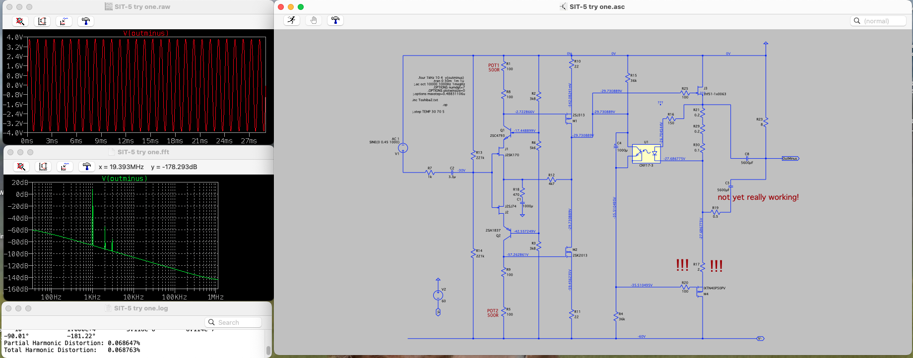Viewport: 913px width, 358px height.
Task: Click zoom-to-fit magnifier icon in .raw window
Action: pyautogui.click(x=20, y=21)
